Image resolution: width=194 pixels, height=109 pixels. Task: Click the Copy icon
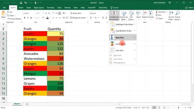[x=8, y=15]
